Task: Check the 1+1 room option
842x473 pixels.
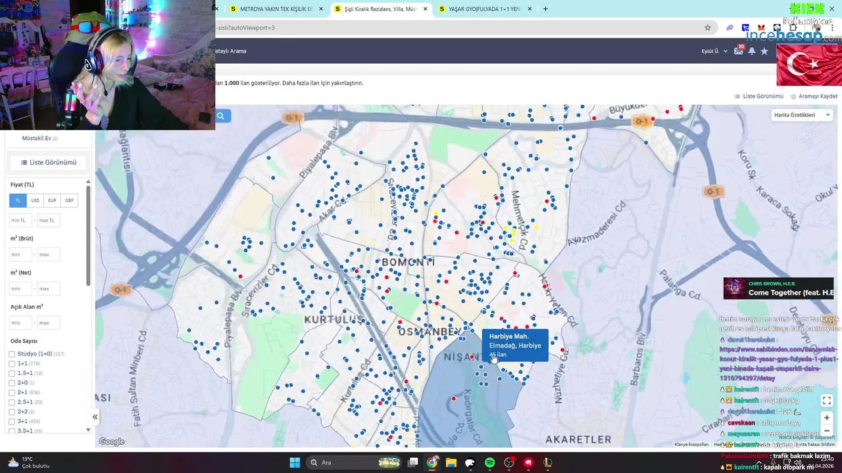Action: click(x=12, y=363)
